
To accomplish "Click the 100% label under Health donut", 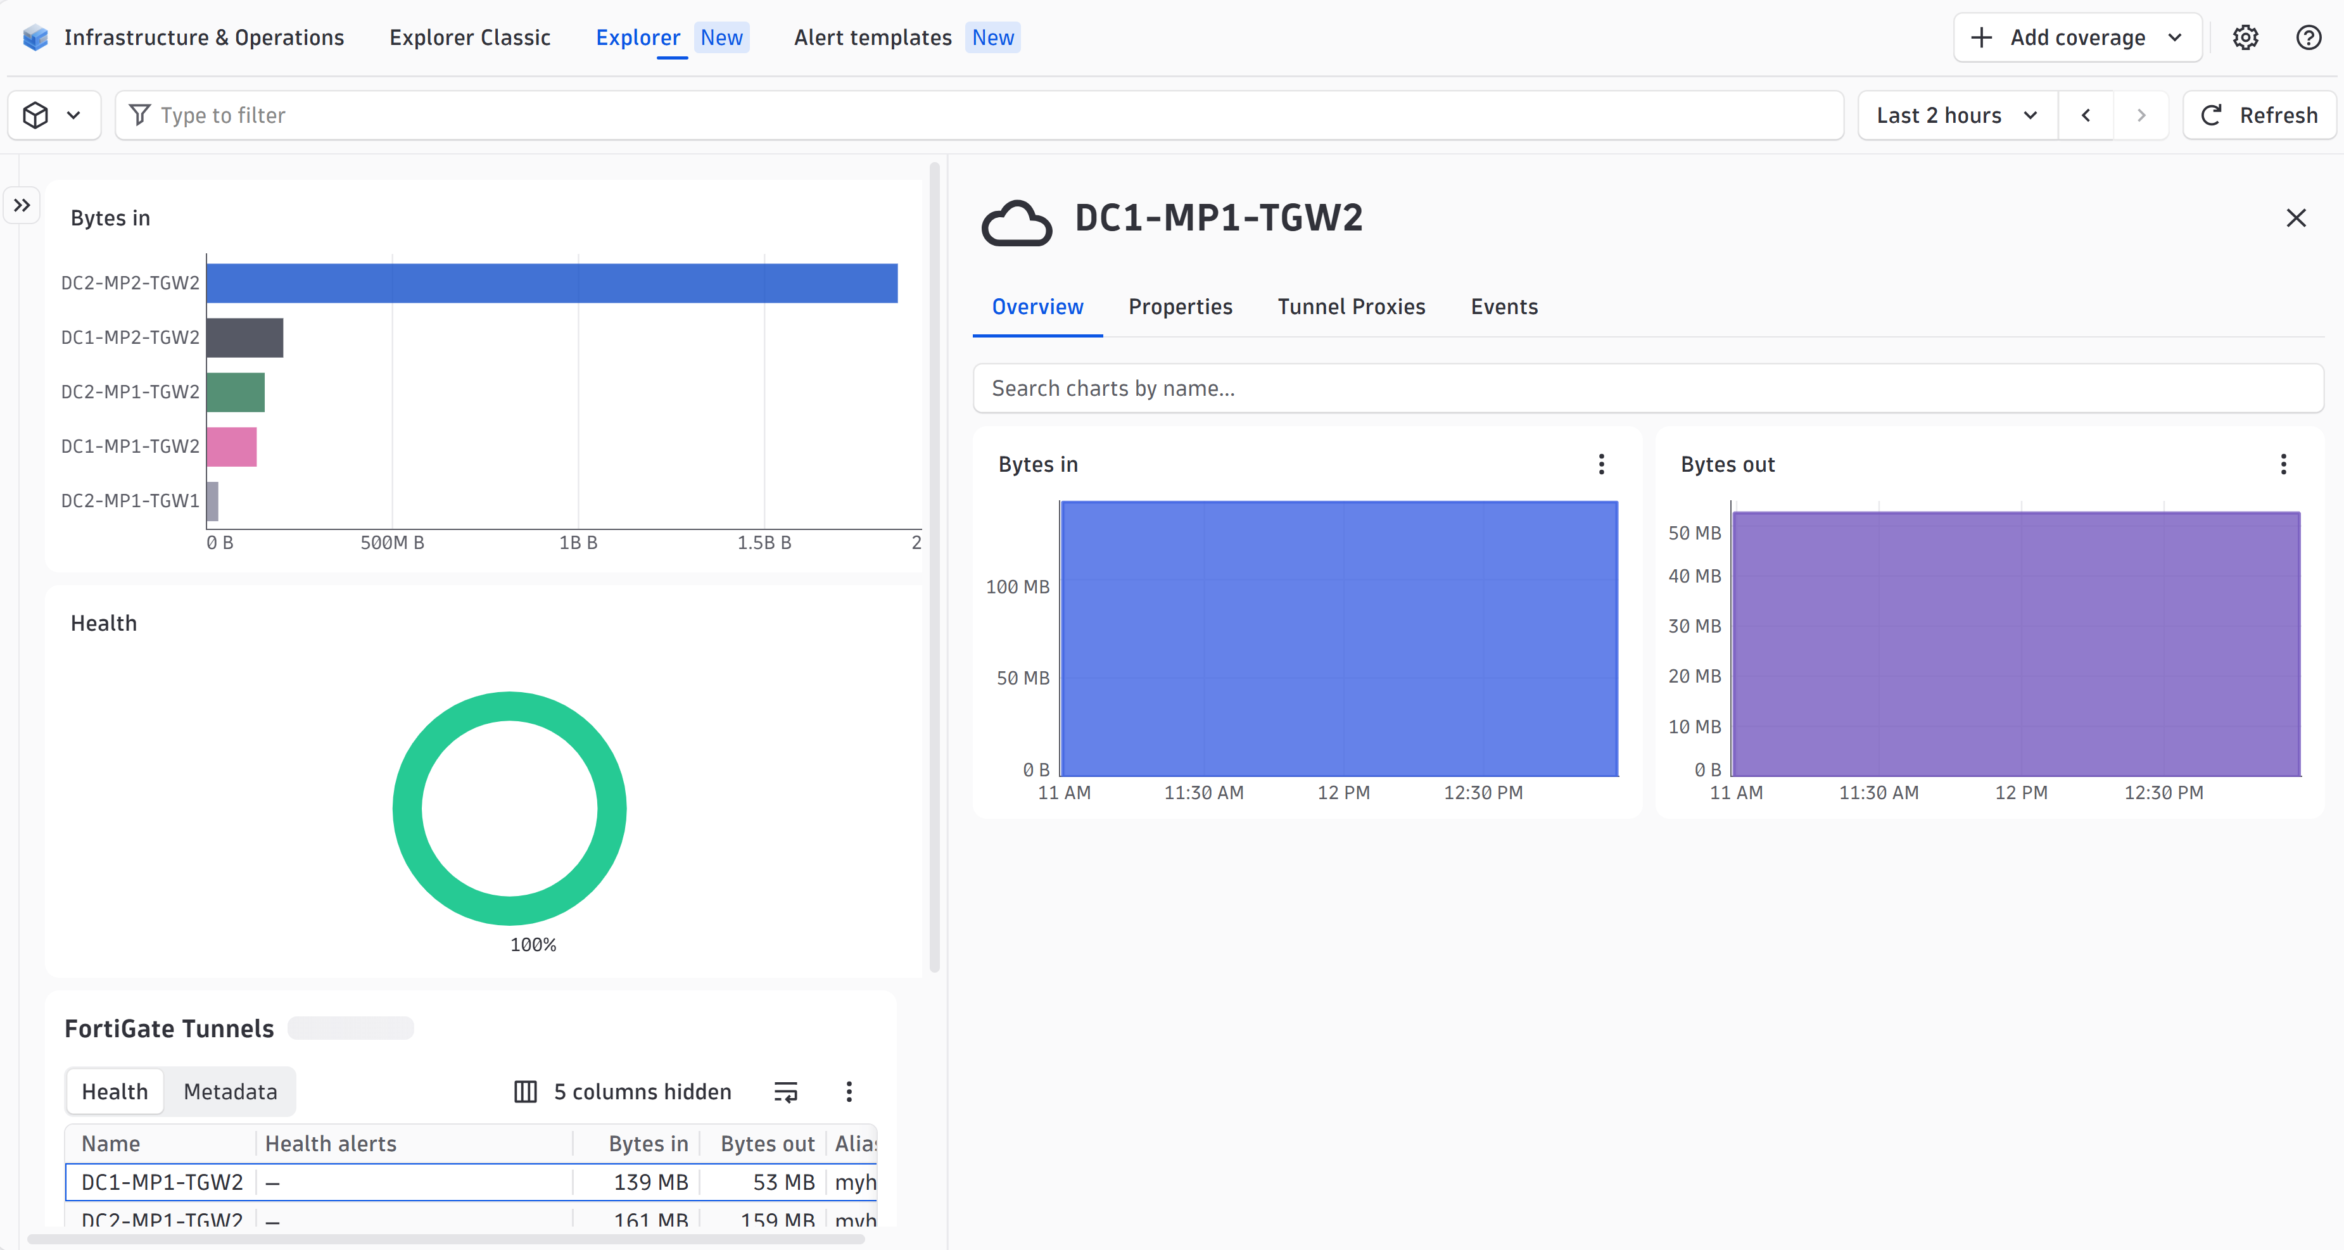I will click(x=533, y=945).
